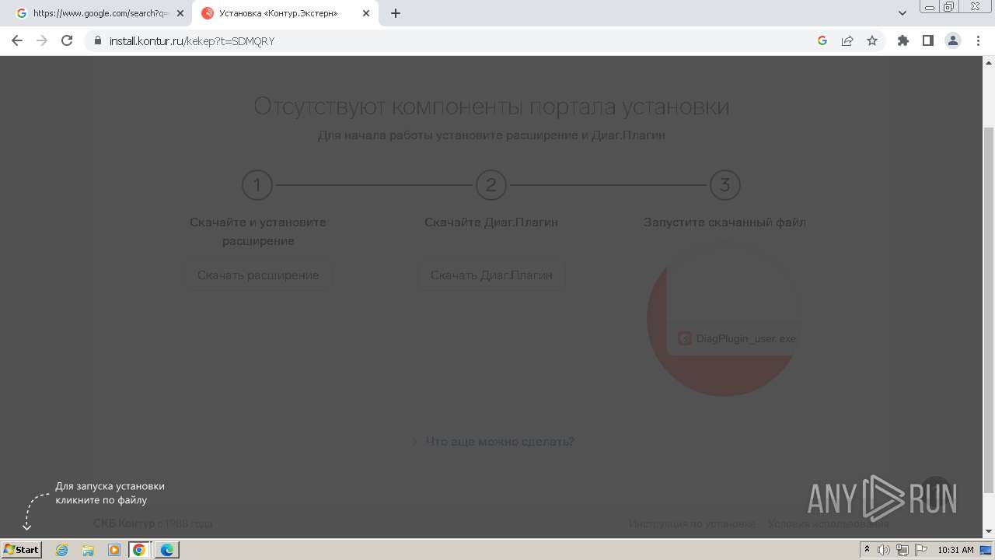Open Chrome from the taskbar
This screenshot has height=560, width=995.
(139, 550)
